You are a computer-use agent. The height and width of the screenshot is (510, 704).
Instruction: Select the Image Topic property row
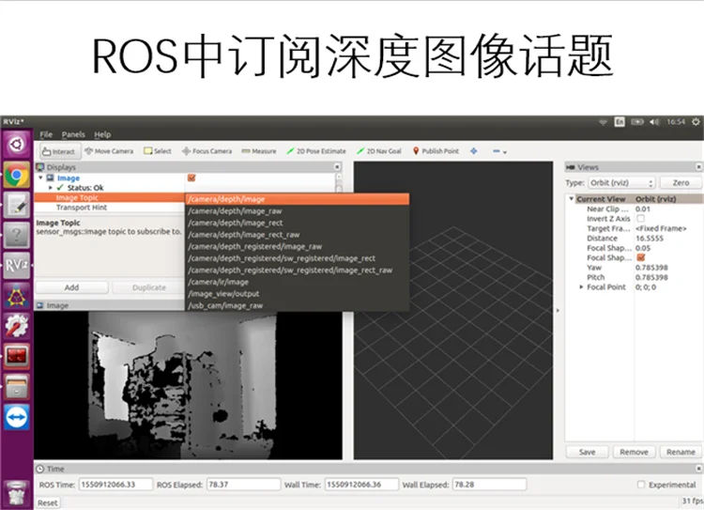109,198
